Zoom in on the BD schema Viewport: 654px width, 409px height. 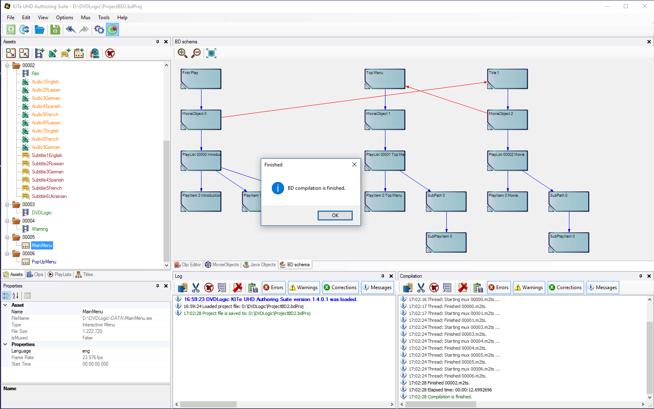point(182,53)
